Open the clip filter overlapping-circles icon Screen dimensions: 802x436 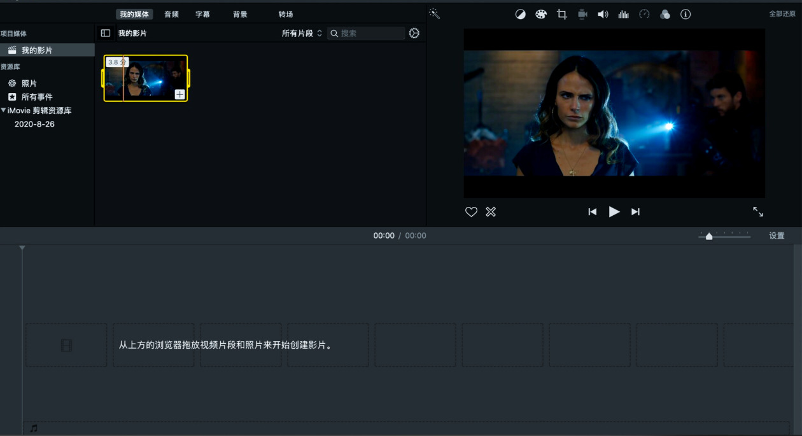coord(665,14)
